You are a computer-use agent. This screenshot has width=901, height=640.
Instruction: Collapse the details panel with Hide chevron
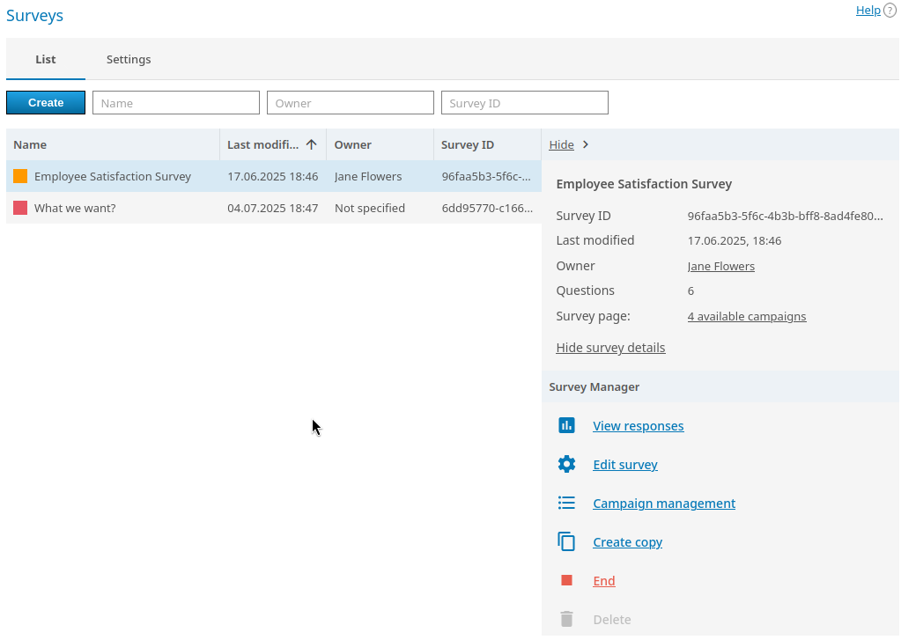[586, 145]
